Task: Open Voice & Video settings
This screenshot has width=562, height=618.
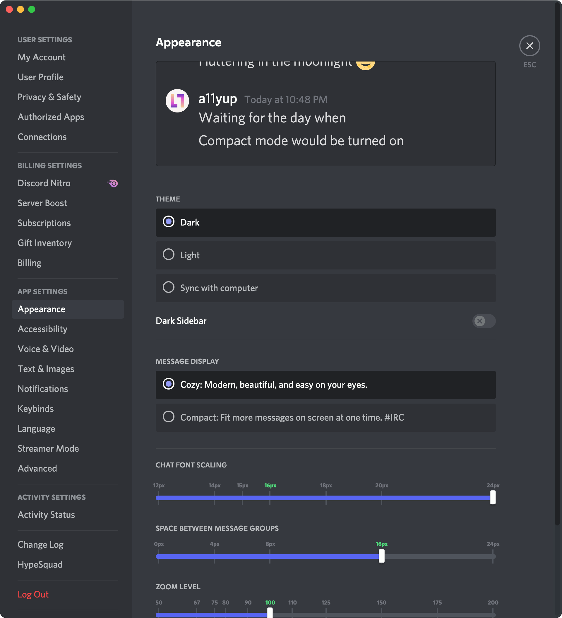Action: click(x=46, y=349)
